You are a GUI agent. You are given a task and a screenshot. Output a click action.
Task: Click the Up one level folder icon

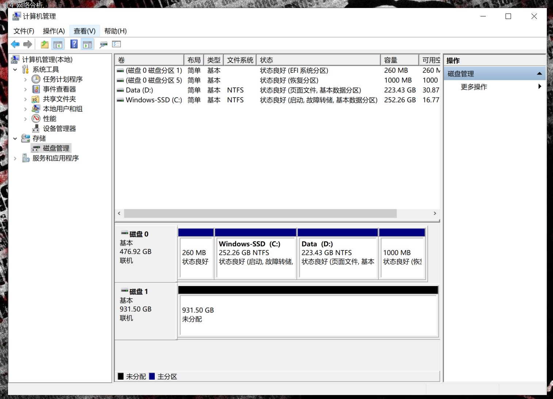(45, 45)
